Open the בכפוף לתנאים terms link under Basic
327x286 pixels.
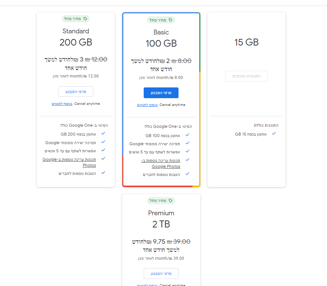click(147, 105)
